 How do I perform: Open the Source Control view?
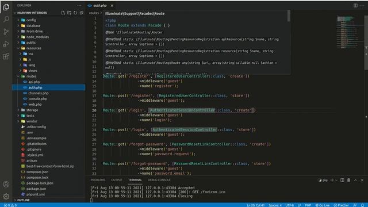6,32
